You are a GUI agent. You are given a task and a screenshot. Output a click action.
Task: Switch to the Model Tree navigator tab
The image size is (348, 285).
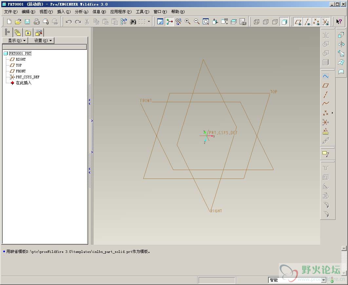(x=7, y=32)
